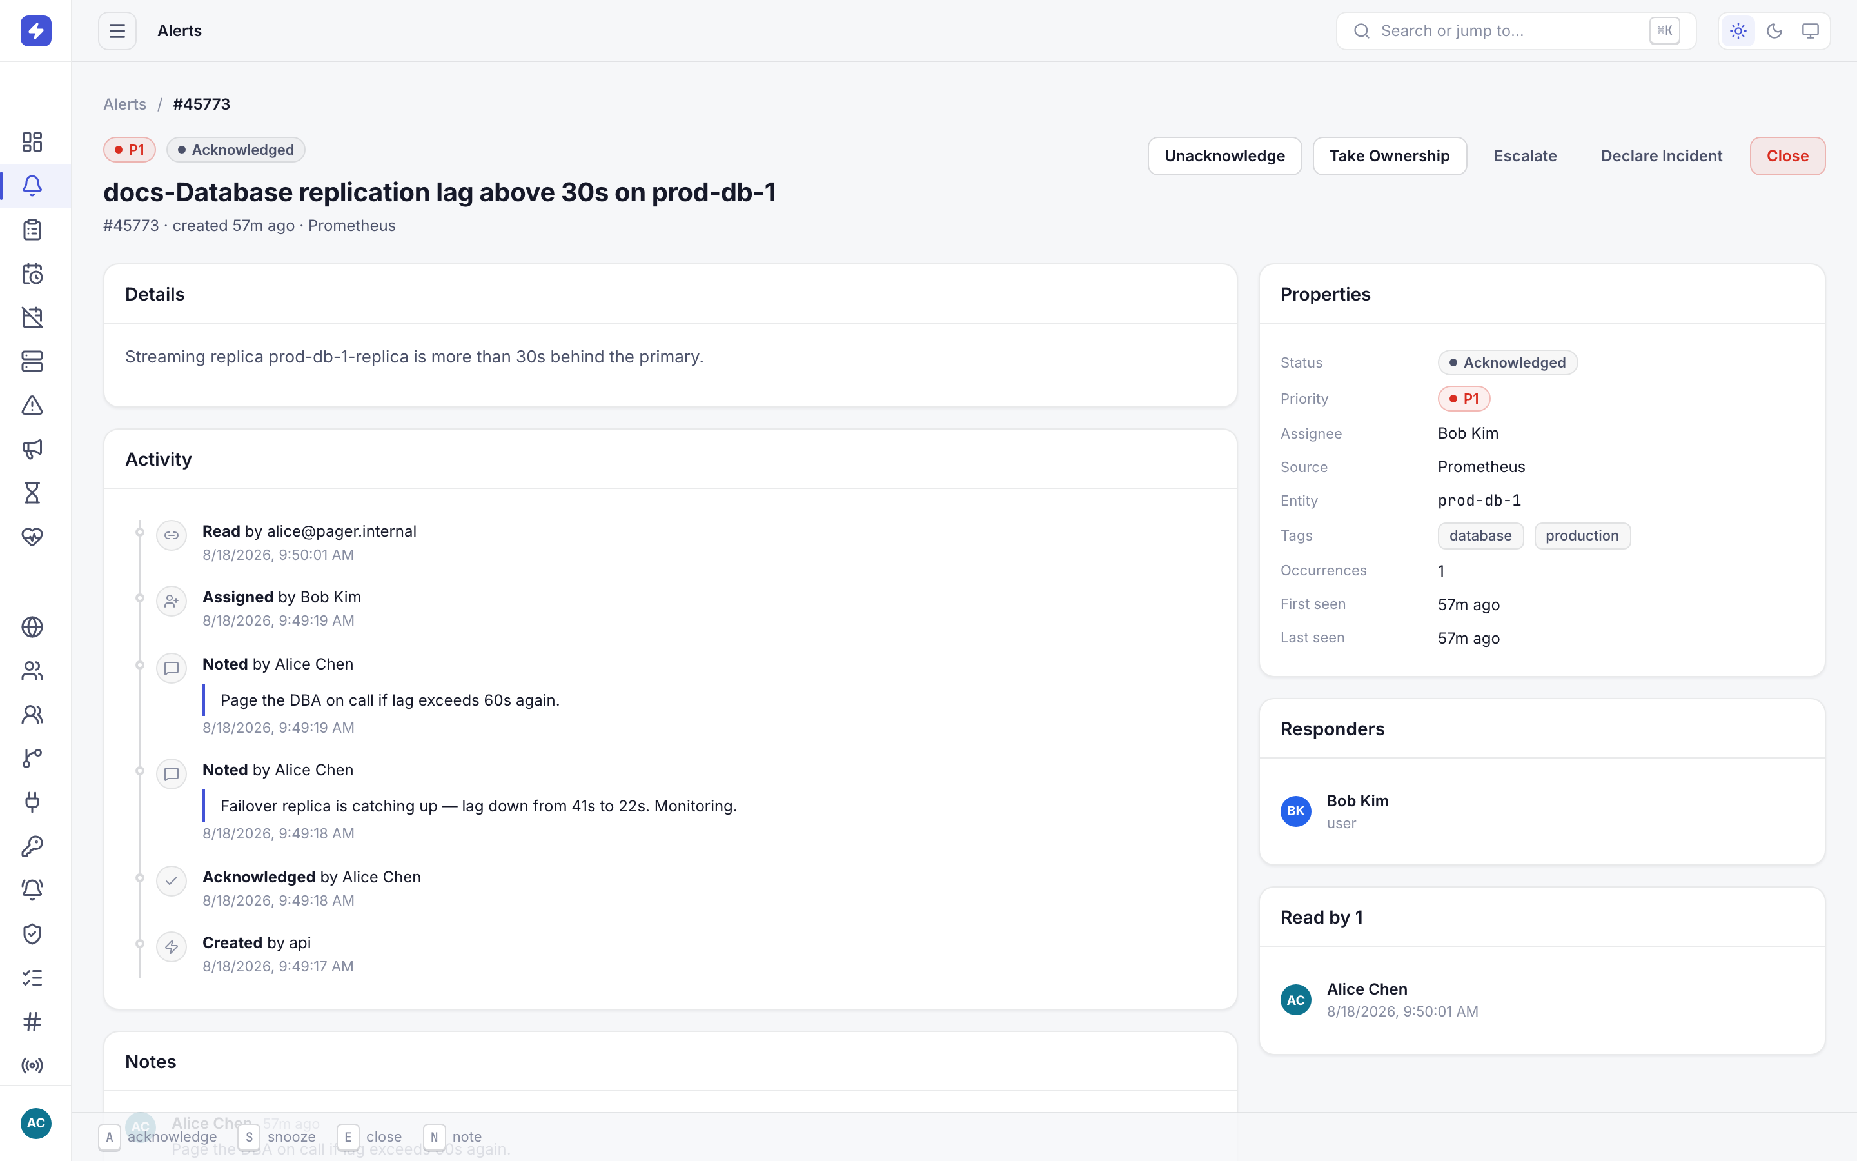
Task: Click the production tag
Action: (1582, 536)
